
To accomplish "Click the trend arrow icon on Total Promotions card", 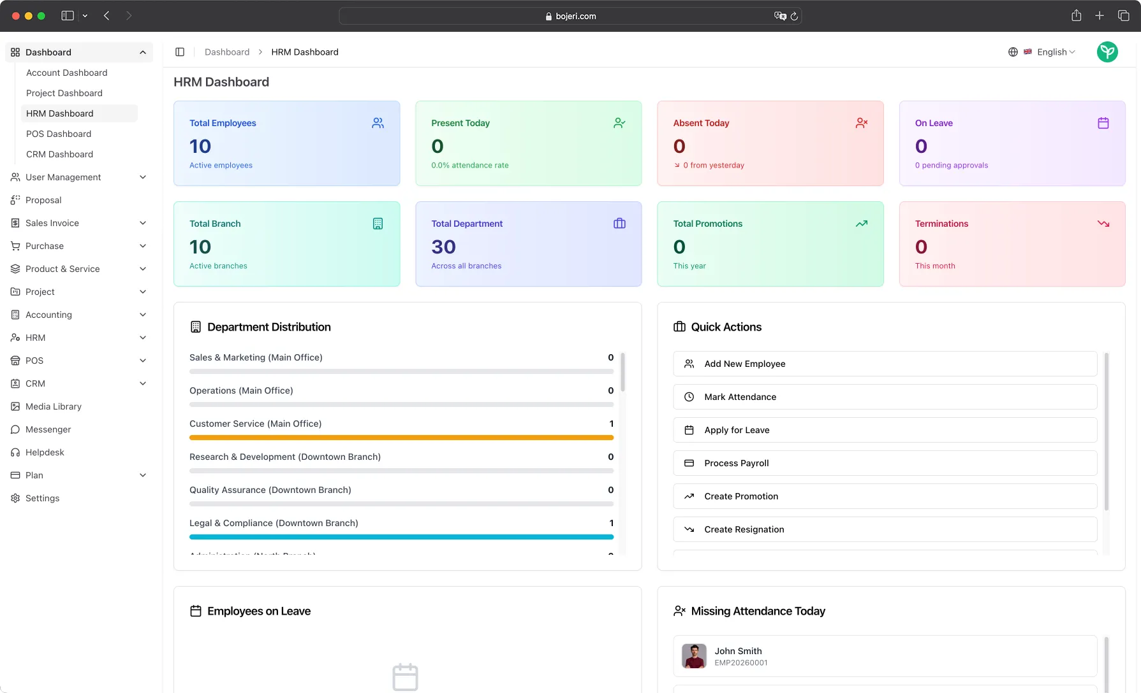I will click(862, 224).
